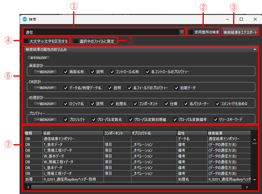Open the search keyword dropdown
The image size is (262, 194).
[182, 32]
